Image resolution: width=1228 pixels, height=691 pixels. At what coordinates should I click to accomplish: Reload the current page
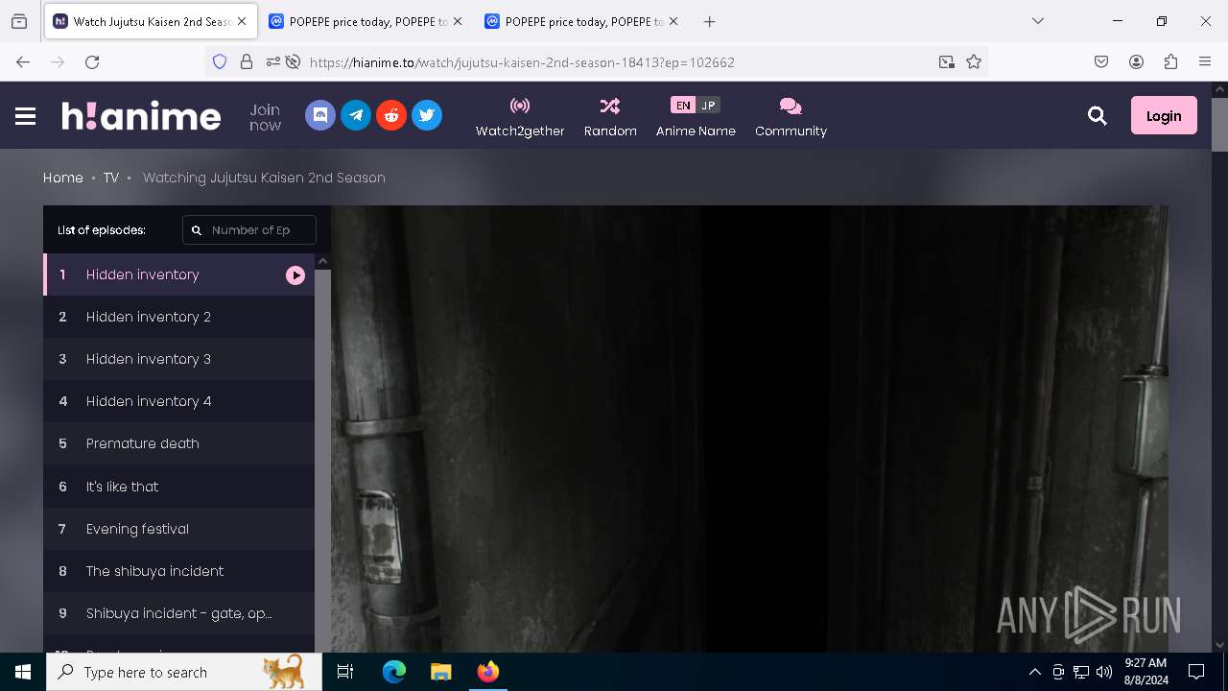point(92,61)
